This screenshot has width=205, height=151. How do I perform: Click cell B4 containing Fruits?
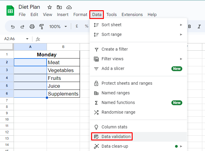click(63, 78)
